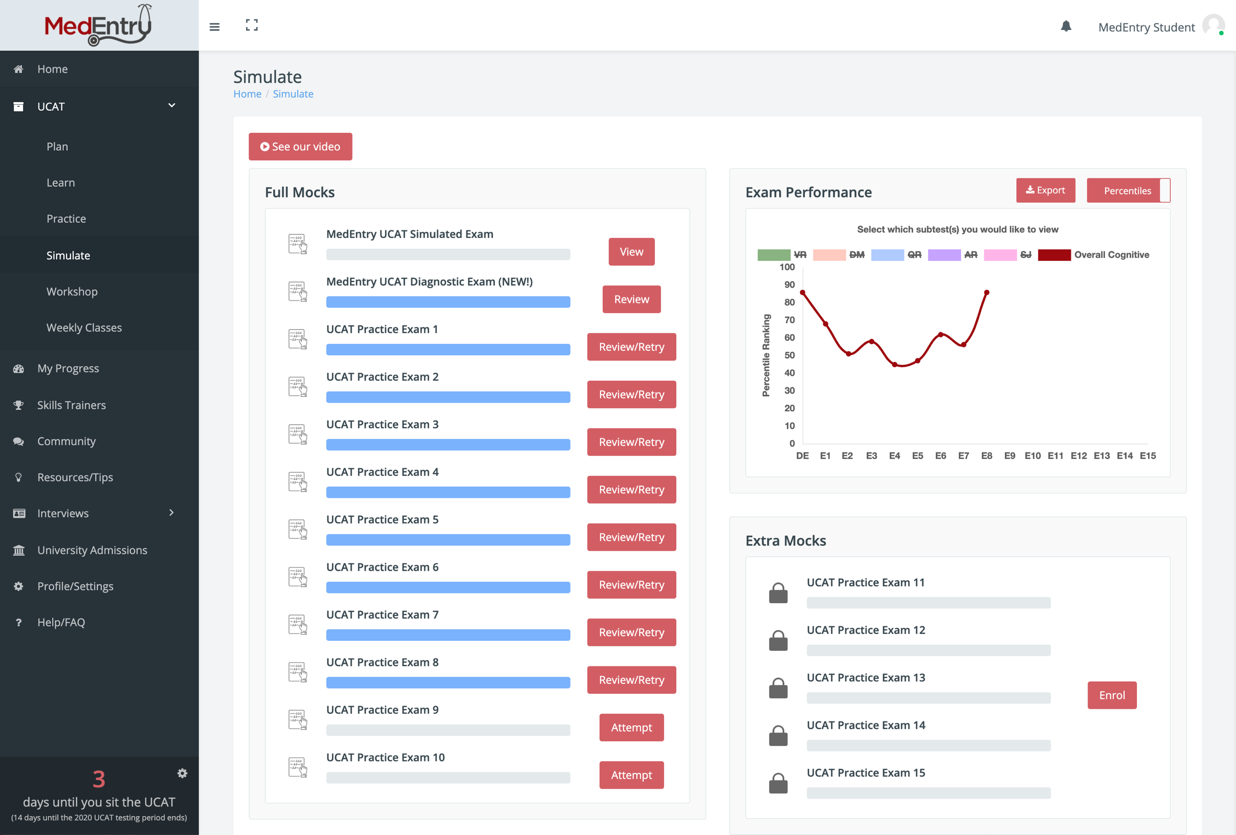Select the Simulate menu item
The height and width of the screenshot is (835, 1236).
coord(68,256)
